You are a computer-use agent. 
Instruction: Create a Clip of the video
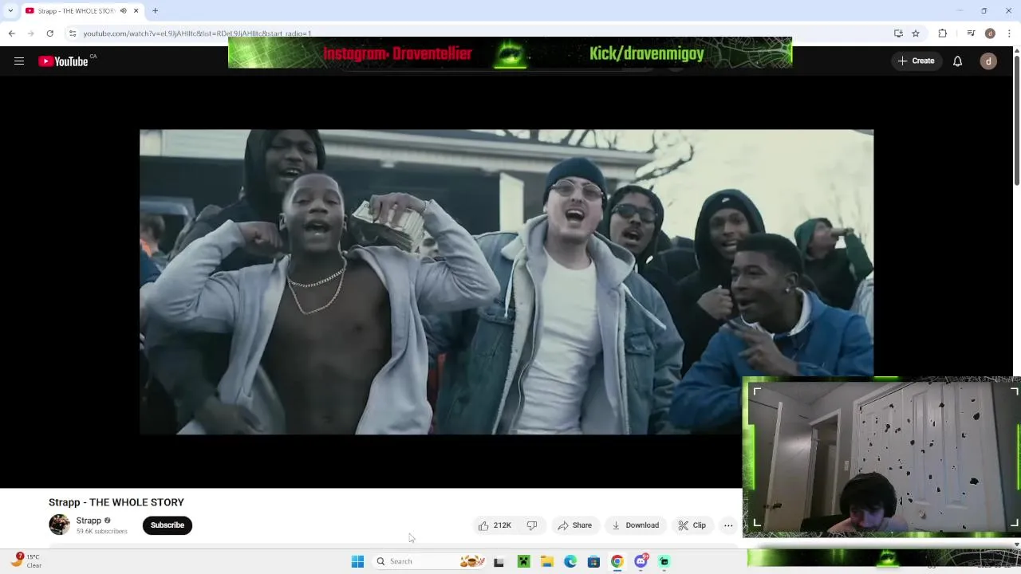pos(692,525)
